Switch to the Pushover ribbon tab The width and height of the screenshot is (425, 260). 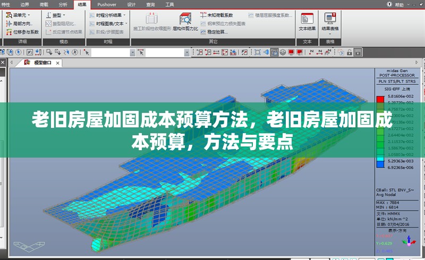coord(107,4)
